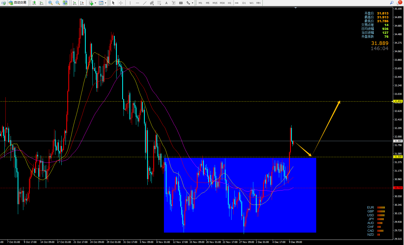This screenshot has height=245, width=404.
Task: Open the search magnifier icon
Action: 392,3
